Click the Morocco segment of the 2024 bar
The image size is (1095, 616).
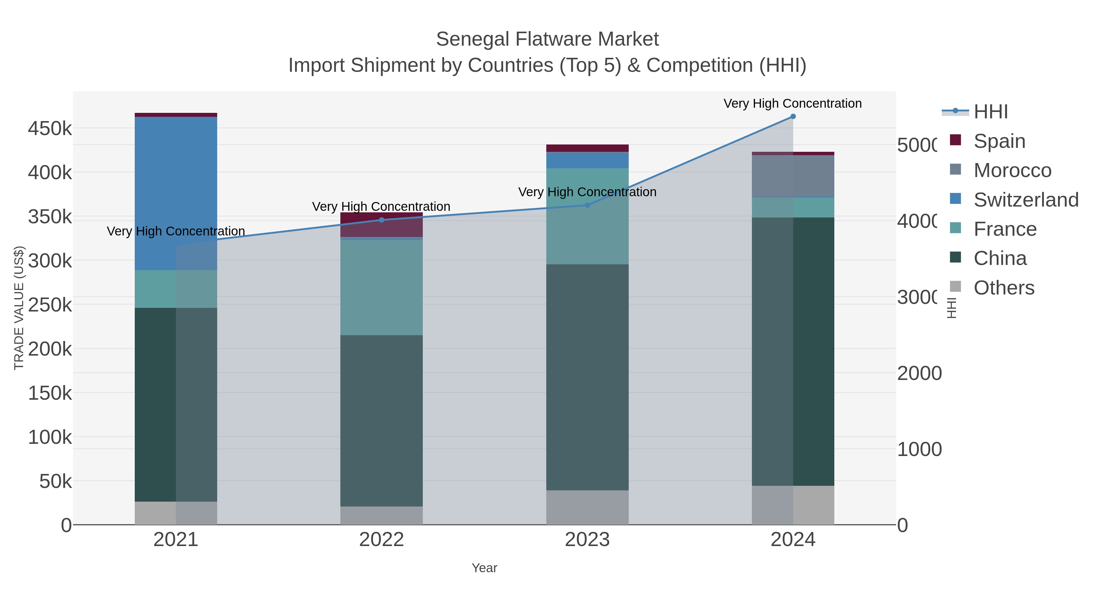(x=793, y=176)
